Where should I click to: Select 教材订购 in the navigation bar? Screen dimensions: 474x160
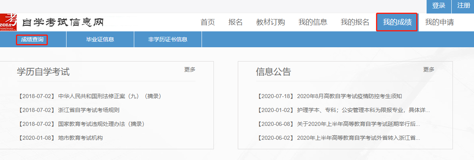tap(270, 22)
